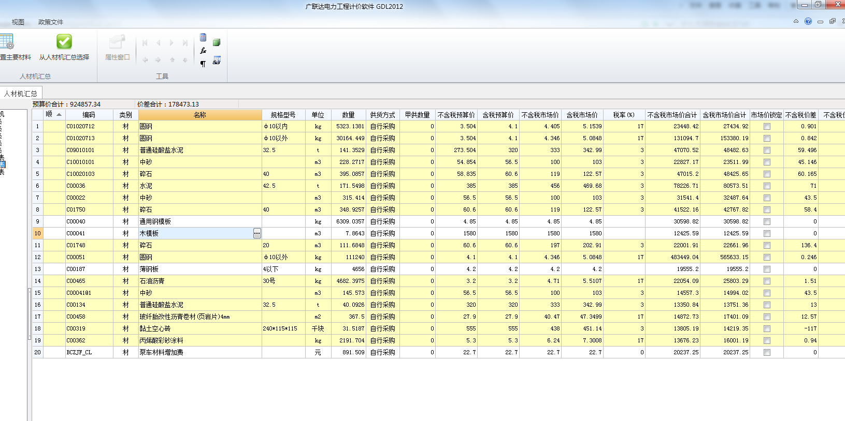
Task: Toggle 市场价锁定 checkbox for 黏土空心砖 row
Action: (767, 328)
